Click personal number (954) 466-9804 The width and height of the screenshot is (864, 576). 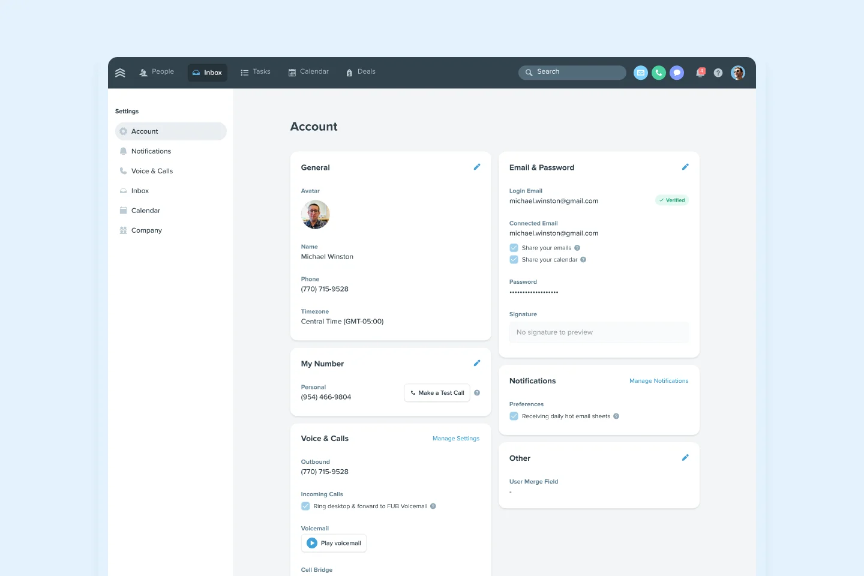pyautogui.click(x=326, y=397)
